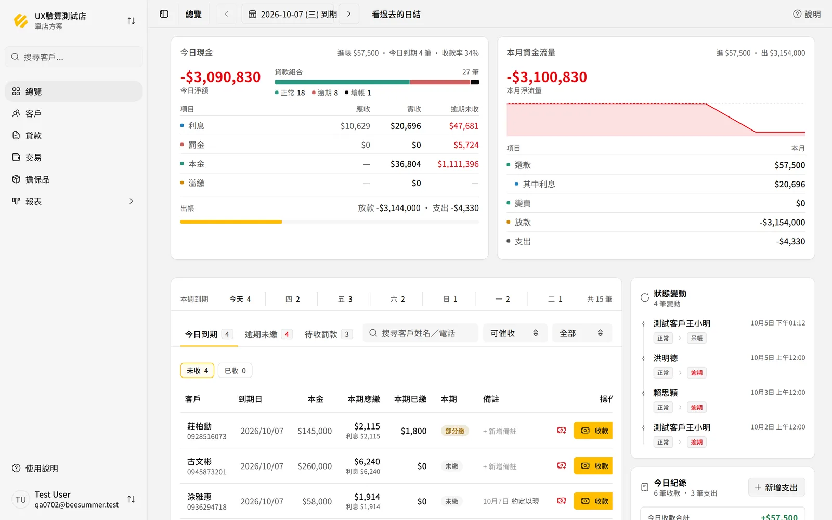The image size is (832, 520).
Task: Click red cash-plus icon in 涂雅惠 row
Action: coord(562,501)
